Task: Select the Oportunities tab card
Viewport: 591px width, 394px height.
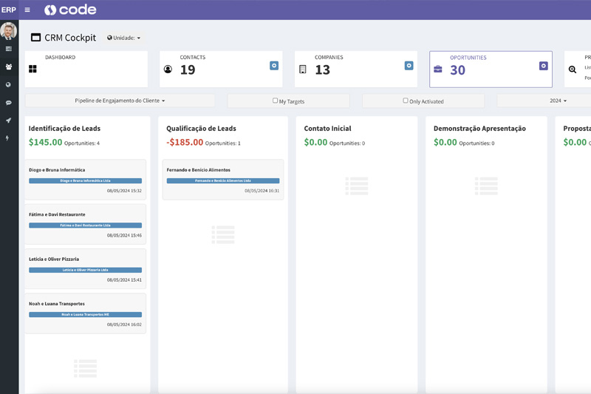Action: (490, 69)
